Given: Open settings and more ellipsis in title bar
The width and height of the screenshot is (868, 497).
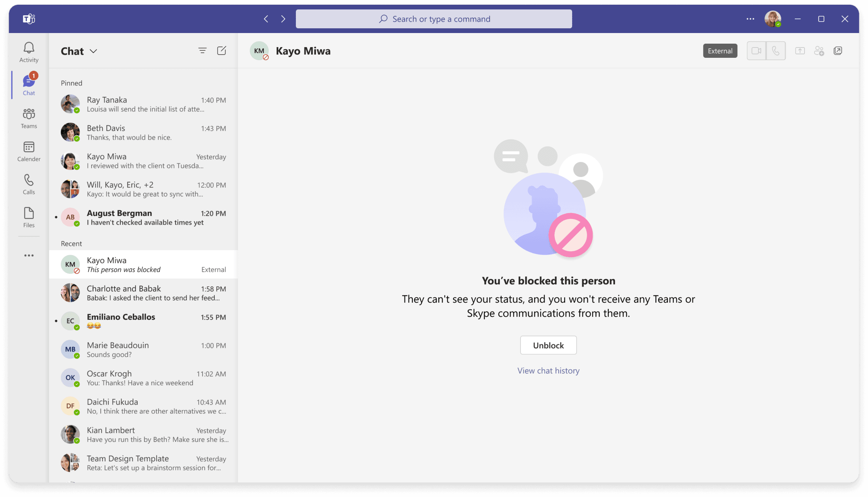Looking at the screenshot, I should pyautogui.click(x=750, y=19).
